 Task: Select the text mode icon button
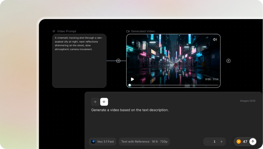[104, 102]
